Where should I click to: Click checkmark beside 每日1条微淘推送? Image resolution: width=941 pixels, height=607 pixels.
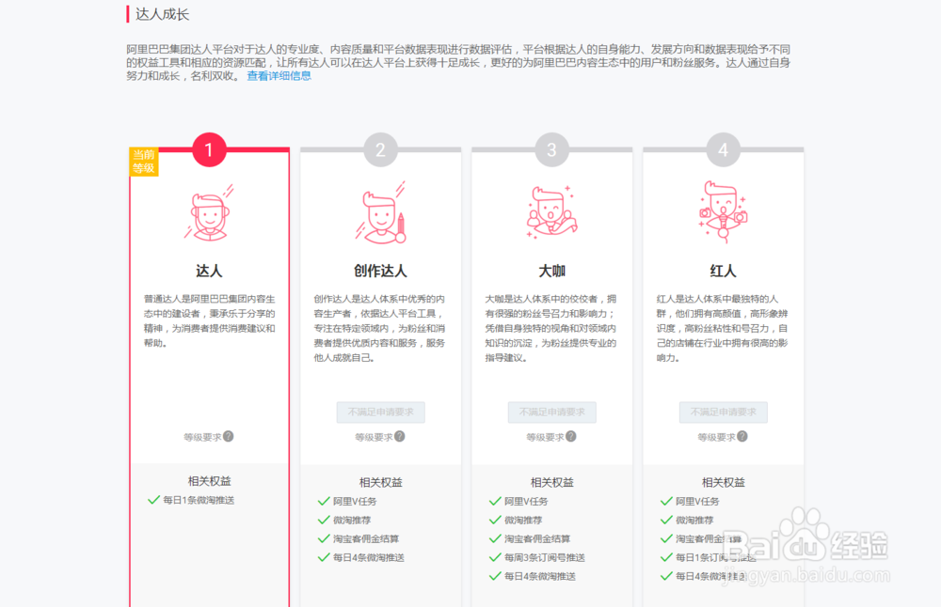click(x=153, y=500)
